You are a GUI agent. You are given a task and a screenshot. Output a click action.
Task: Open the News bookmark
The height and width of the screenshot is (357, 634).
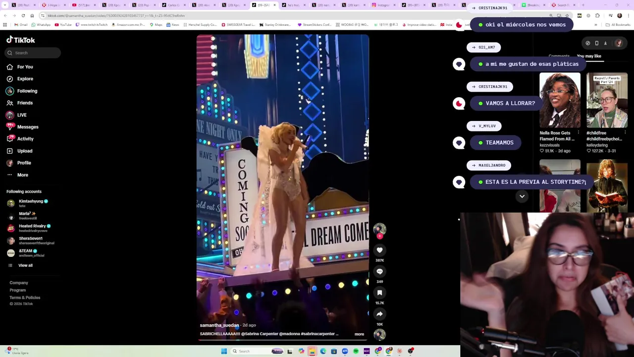coord(173,25)
